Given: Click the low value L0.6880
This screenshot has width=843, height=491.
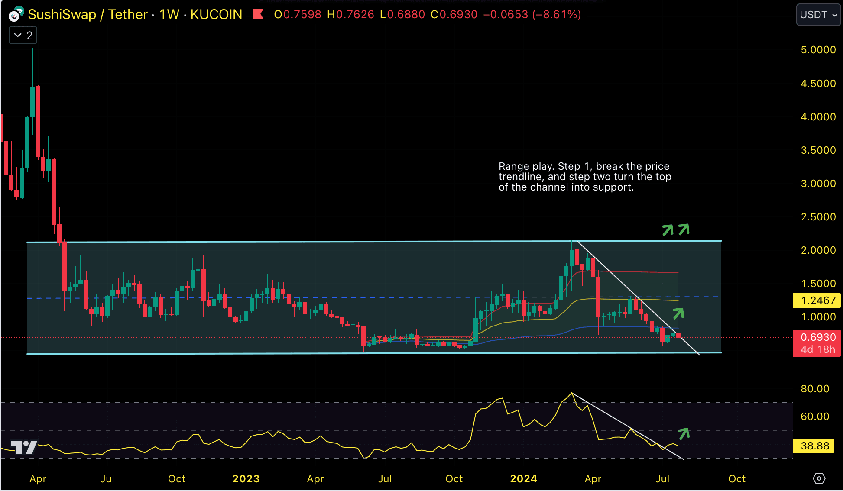Looking at the screenshot, I should click(x=402, y=15).
